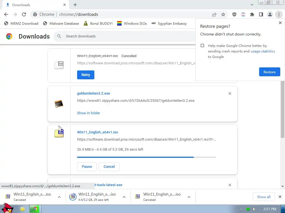Screen dimensions: 285x213
Task: Close the download shelf
Action: [x=280, y=197]
